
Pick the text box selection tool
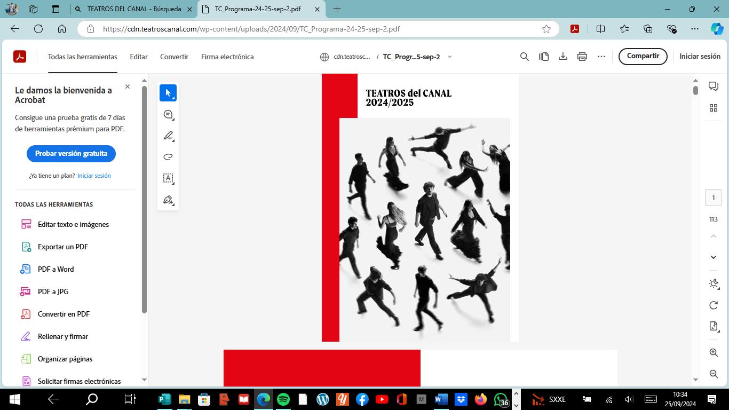point(168,178)
